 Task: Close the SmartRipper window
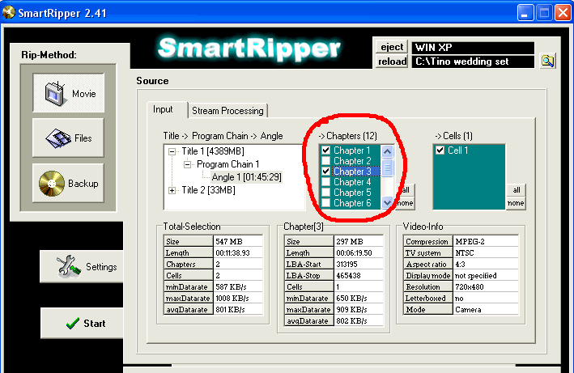[563, 13]
